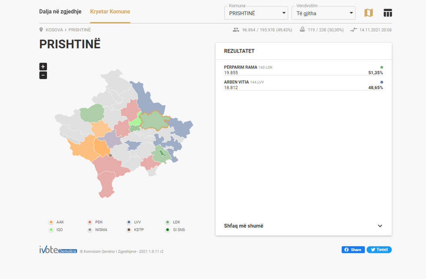Click the location pin breadcrumb icon

[x=41, y=30]
